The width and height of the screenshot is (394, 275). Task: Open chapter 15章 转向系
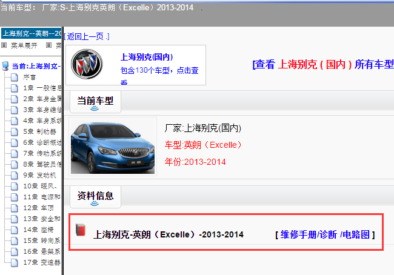(x=42, y=240)
